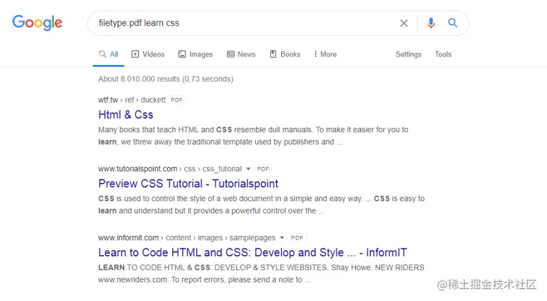
Task: Open the News results tab
Action: pos(241,55)
